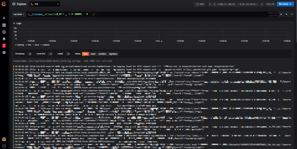Toggle the Local time switch
The image size is (297, 149).
click(50, 54)
